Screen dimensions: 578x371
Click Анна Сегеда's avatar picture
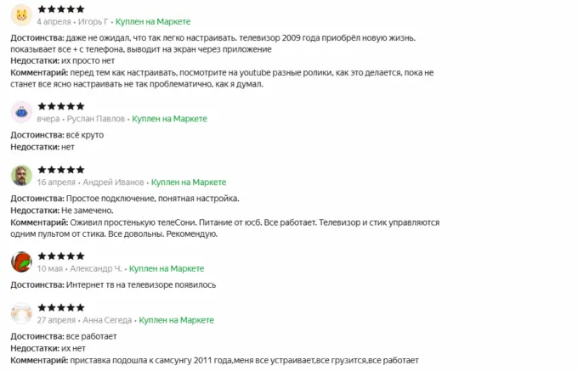[x=21, y=313]
